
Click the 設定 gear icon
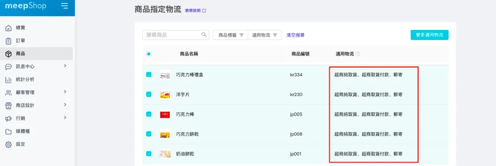(9, 144)
